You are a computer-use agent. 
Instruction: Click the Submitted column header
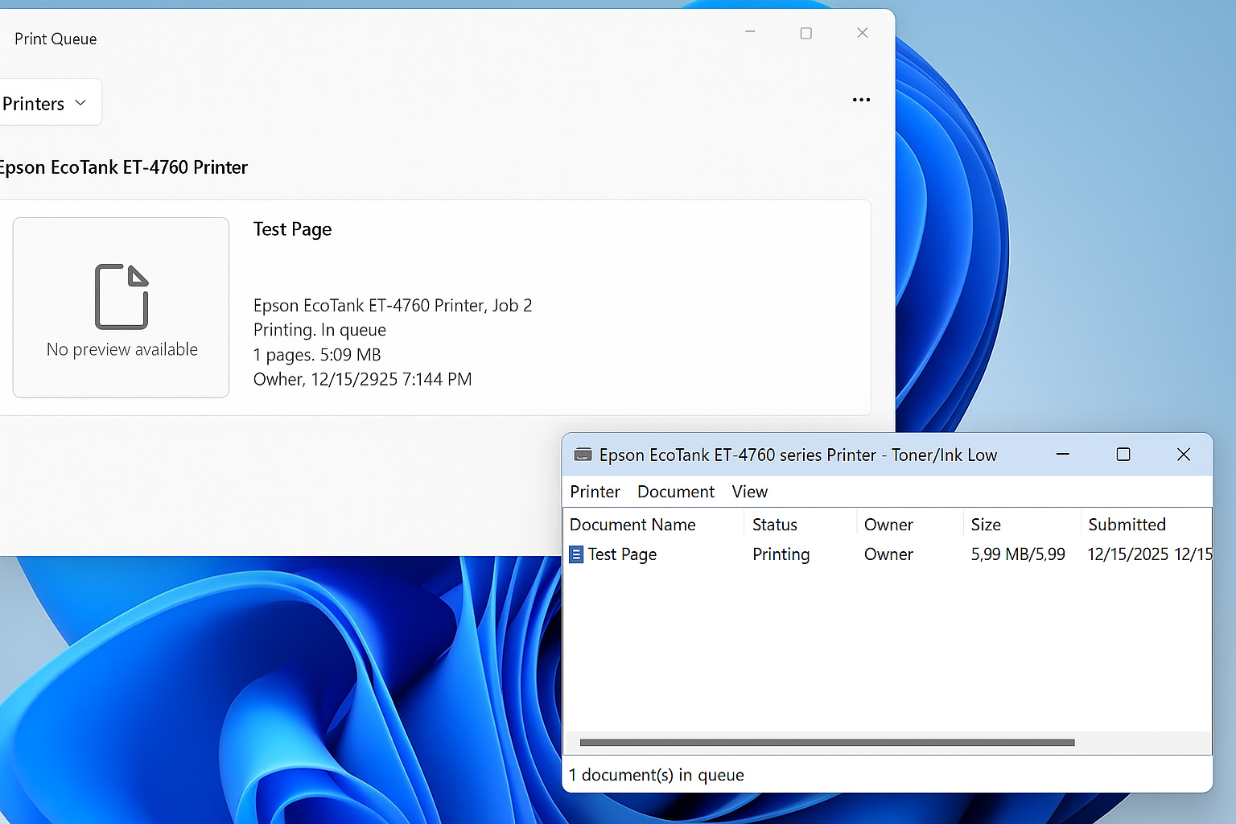pyautogui.click(x=1127, y=525)
